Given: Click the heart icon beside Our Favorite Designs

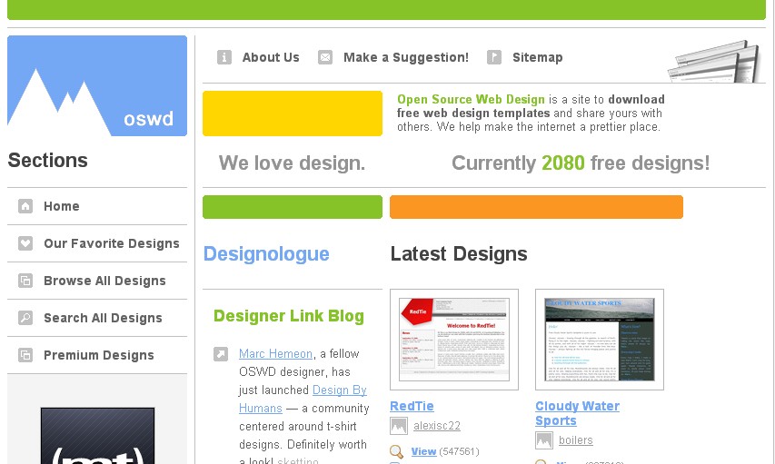Looking at the screenshot, I should click(x=25, y=243).
